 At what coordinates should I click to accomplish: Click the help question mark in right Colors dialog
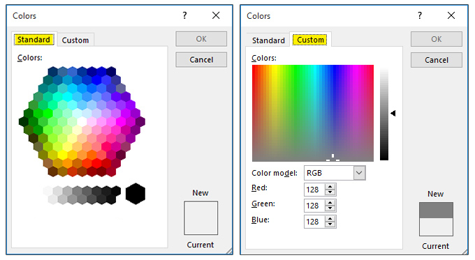(x=420, y=15)
